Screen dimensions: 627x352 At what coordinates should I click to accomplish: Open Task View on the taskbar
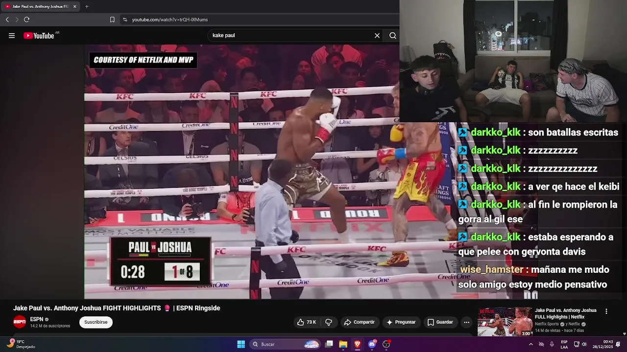point(329,344)
